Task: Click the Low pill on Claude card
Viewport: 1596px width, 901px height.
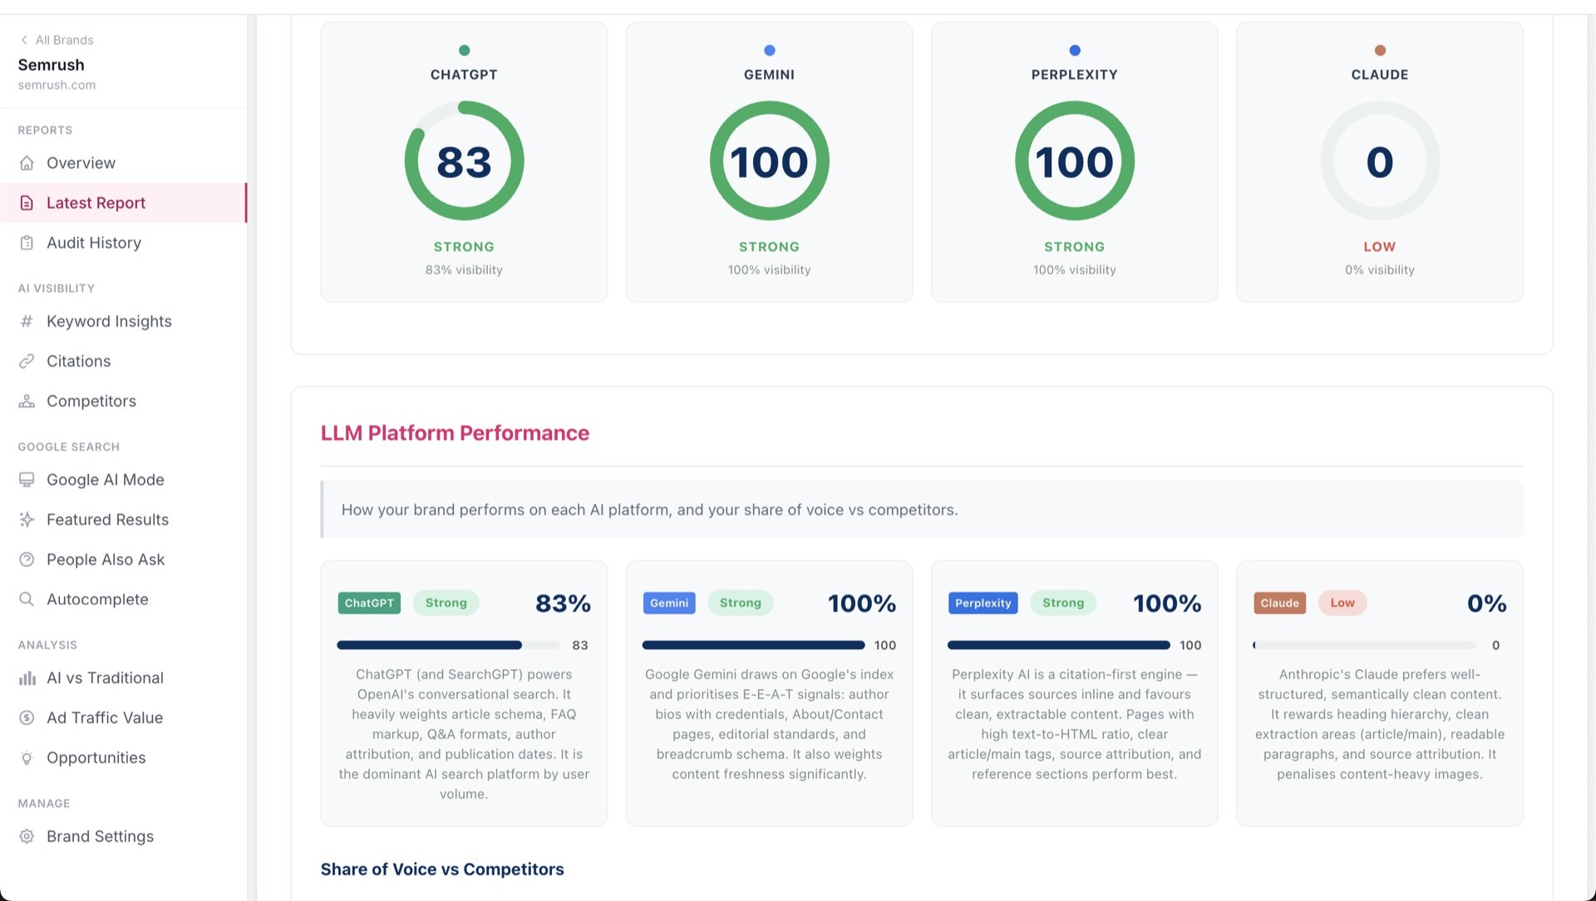Action: [1342, 603]
